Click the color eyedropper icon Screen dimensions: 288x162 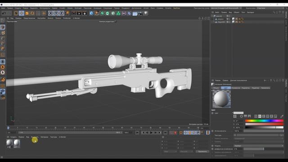[x=282, y=116]
